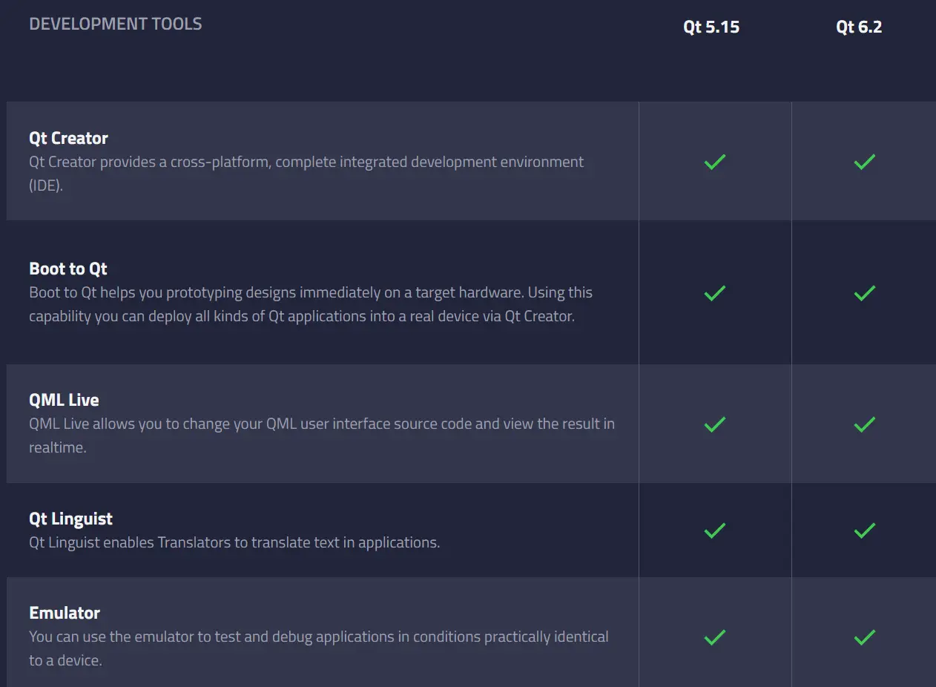Click the Qt Linguist Translators description text
The image size is (936, 687).
pyautogui.click(x=234, y=542)
